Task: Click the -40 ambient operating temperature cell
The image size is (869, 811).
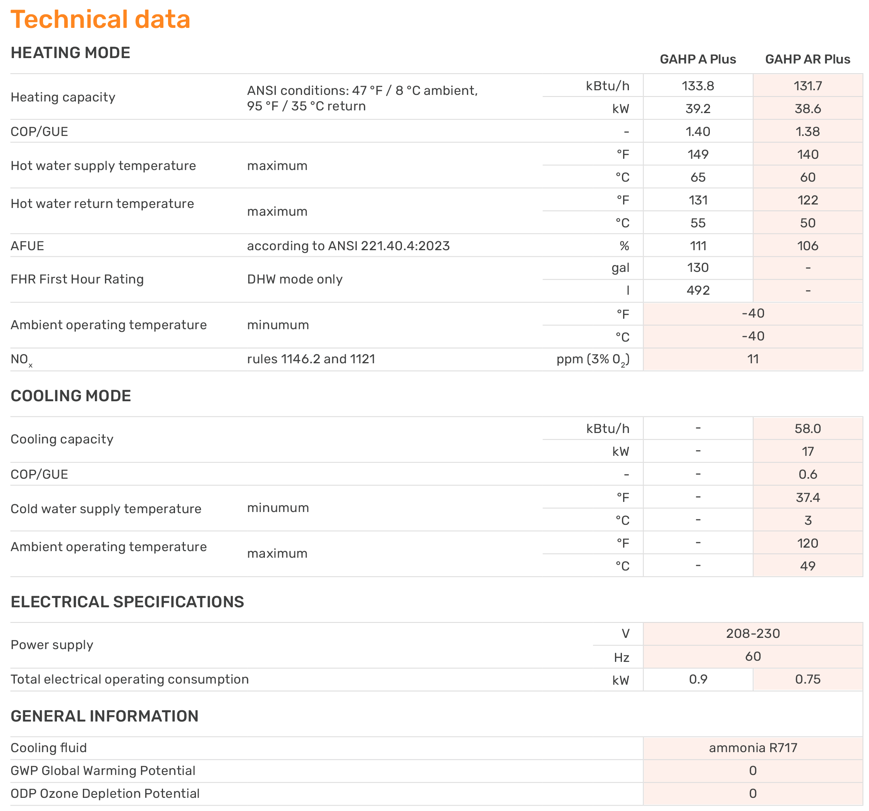Action: click(x=753, y=313)
